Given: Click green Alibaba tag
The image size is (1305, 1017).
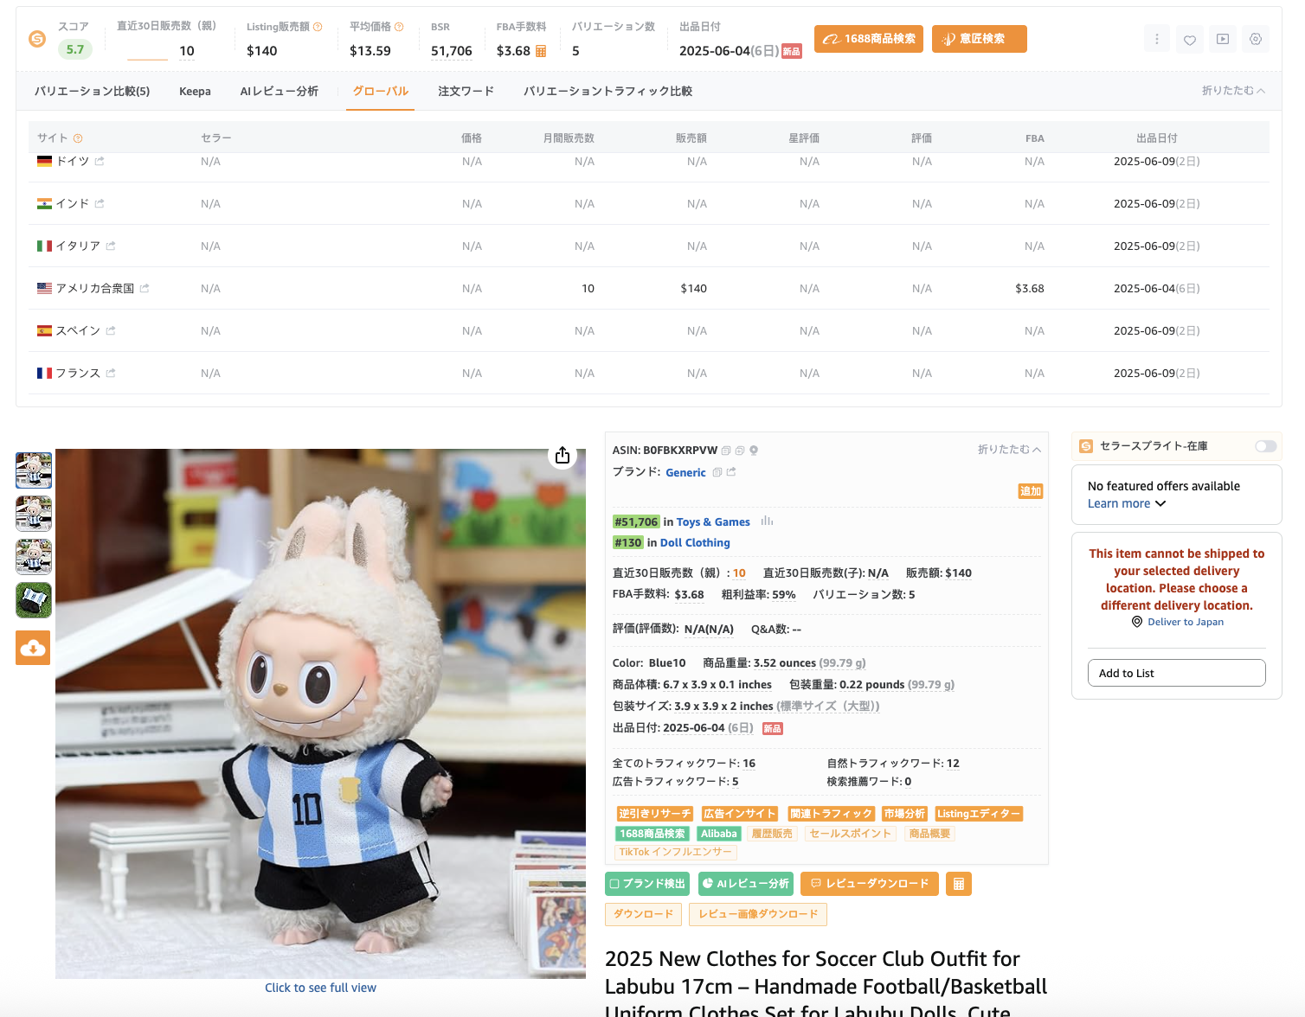Looking at the screenshot, I should click(719, 834).
